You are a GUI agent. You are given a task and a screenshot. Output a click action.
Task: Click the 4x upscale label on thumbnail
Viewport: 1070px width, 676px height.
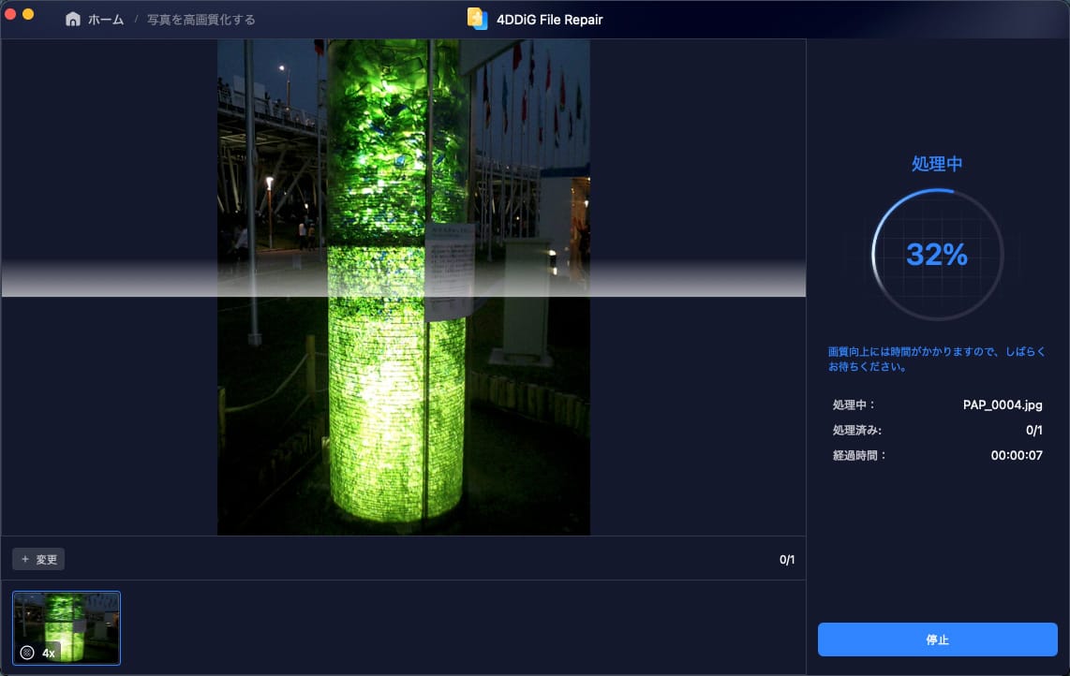coord(49,653)
